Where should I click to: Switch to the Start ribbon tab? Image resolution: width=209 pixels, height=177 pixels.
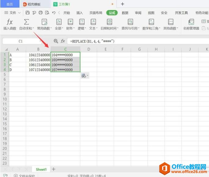click(67, 13)
